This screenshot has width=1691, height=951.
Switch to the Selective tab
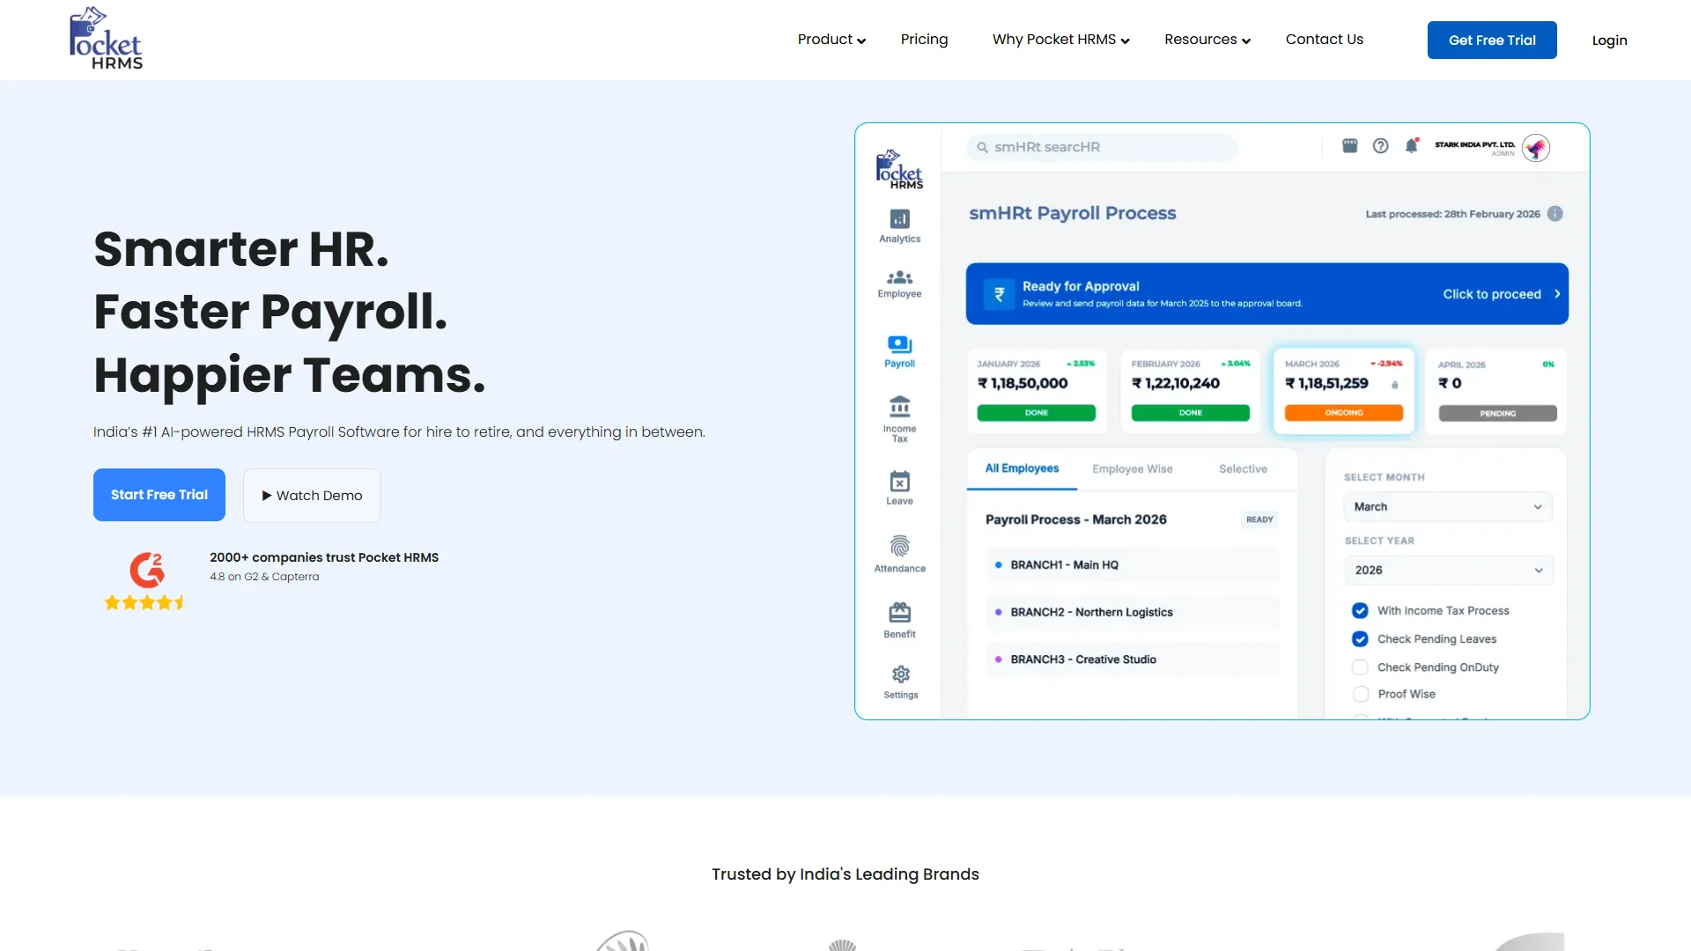click(1243, 469)
